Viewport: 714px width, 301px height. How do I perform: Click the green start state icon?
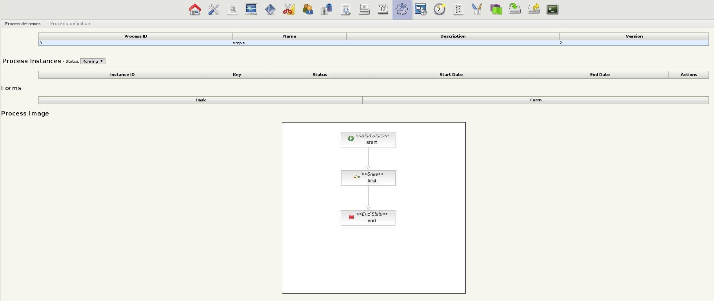pyautogui.click(x=351, y=139)
